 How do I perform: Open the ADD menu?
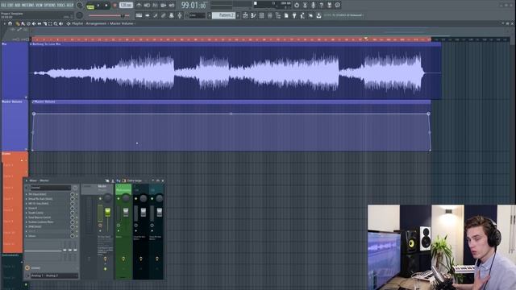pos(18,6)
